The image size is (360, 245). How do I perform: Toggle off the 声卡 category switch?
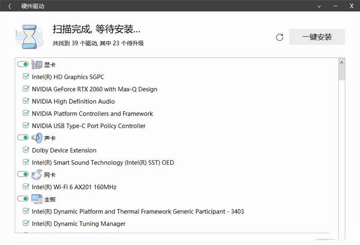click(x=23, y=138)
